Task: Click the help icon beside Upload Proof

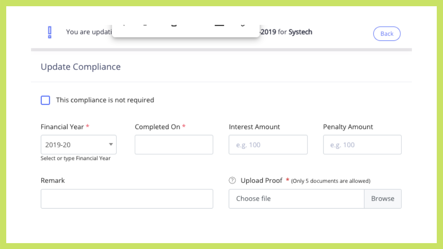Action: 232,181
